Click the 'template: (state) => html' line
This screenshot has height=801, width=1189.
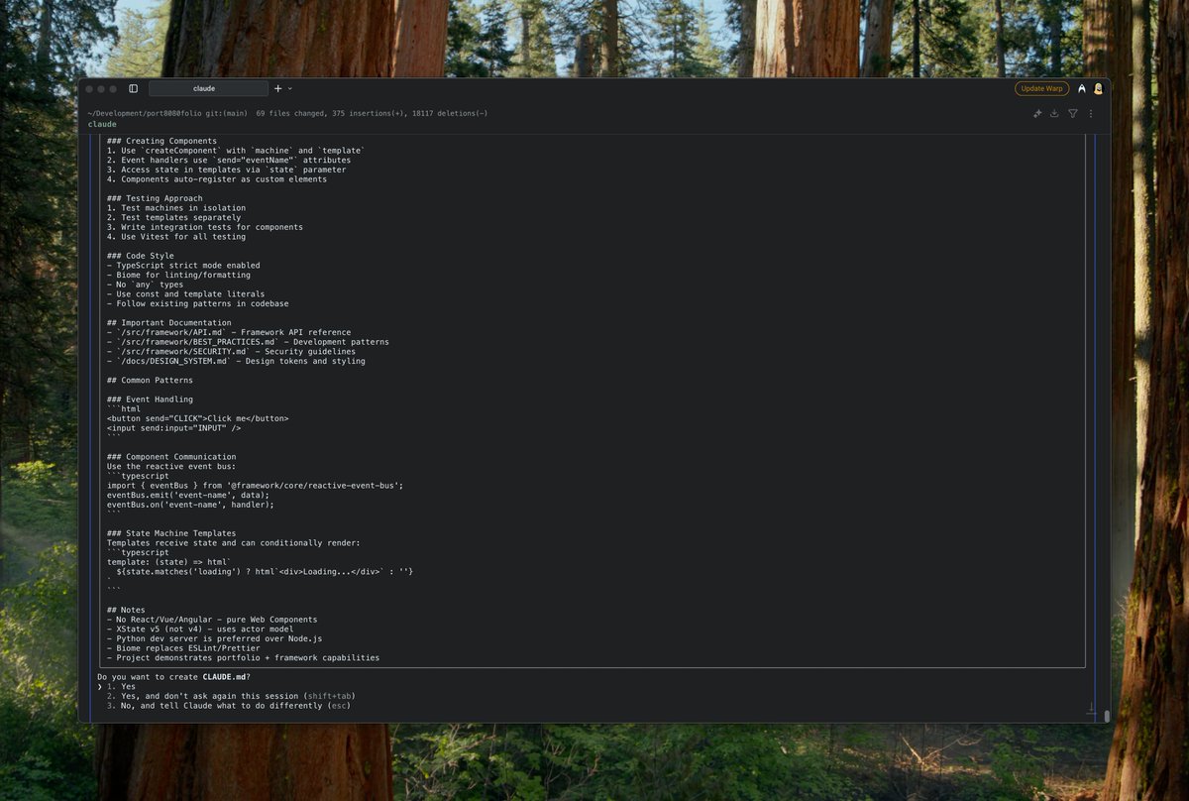tap(168, 562)
